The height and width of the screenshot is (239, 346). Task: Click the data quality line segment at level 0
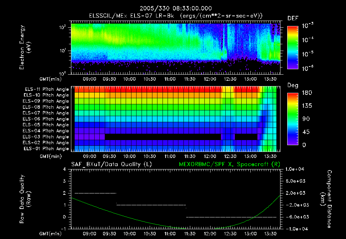[231, 217]
